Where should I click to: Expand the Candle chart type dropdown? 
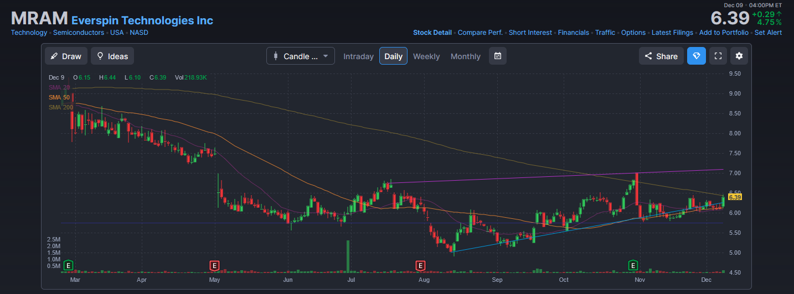pos(301,56)
